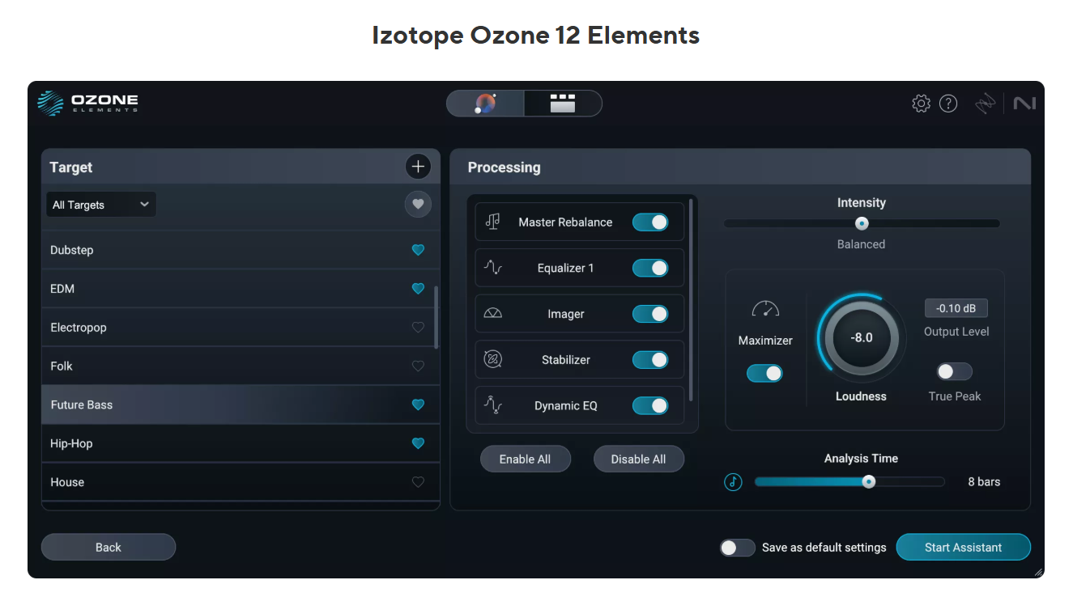
Task: Click the Processing modules scrollbar
Action: click(x=691, y=299)
